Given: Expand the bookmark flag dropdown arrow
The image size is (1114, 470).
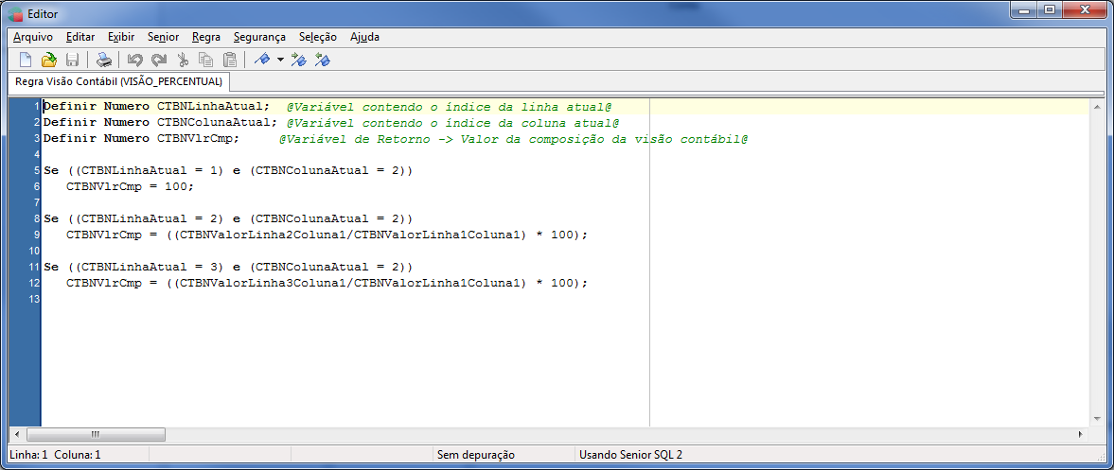Looking at the screenshot, I should [280, 60].
